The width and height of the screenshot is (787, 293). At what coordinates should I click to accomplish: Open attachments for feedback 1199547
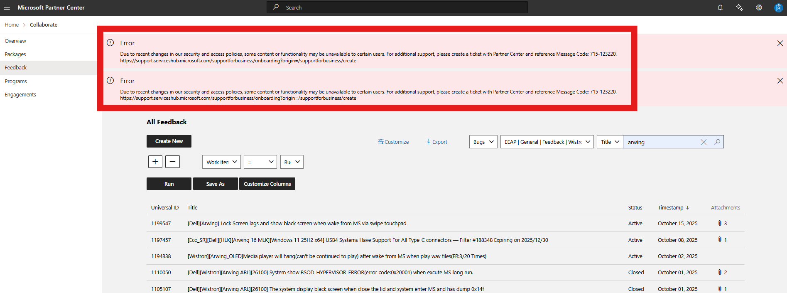click(722, 223)
